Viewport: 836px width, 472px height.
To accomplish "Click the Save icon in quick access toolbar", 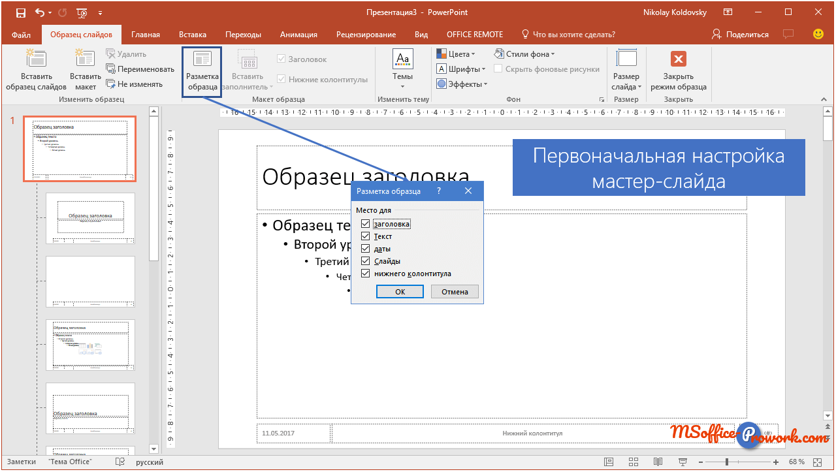I will click(20, 12).
